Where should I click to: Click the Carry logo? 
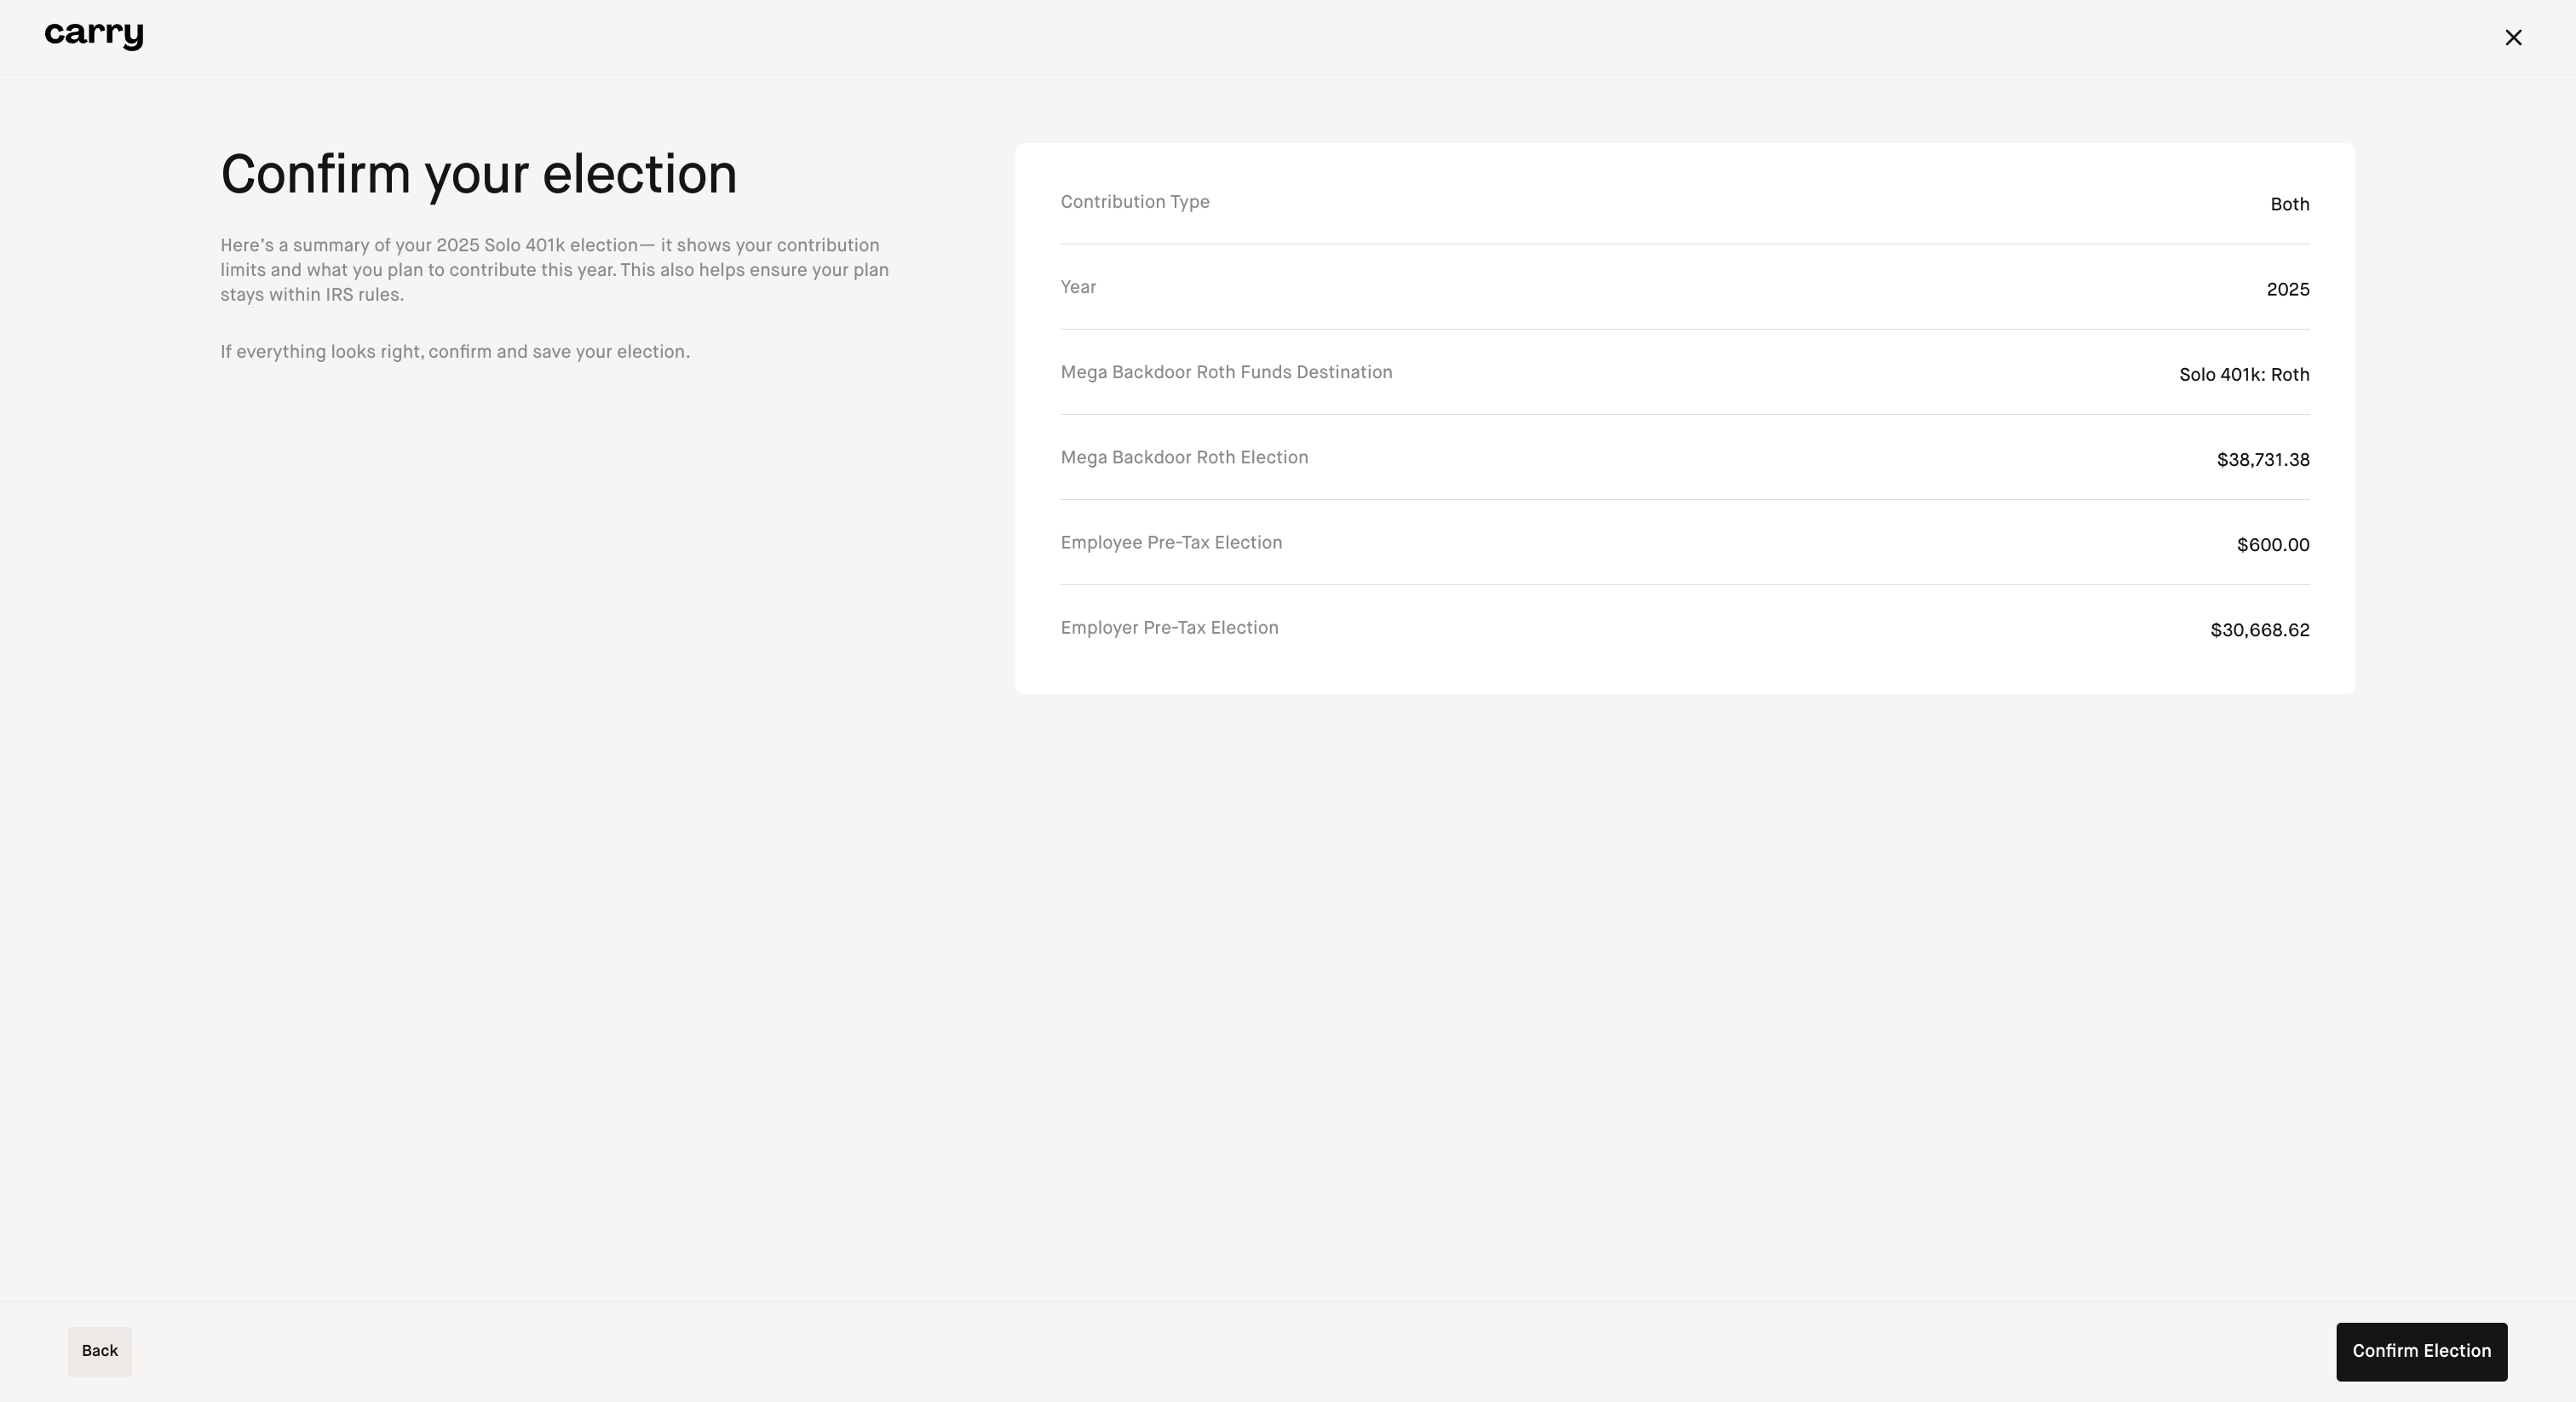pos(94,36)
